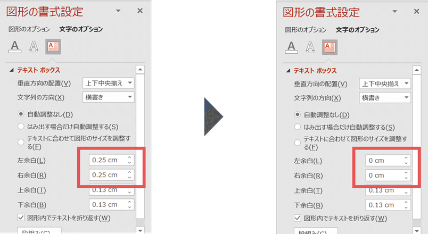Viewport: 428px width, 234px height.
Task: Click 下余白 field in right panel
Action: 388,205
